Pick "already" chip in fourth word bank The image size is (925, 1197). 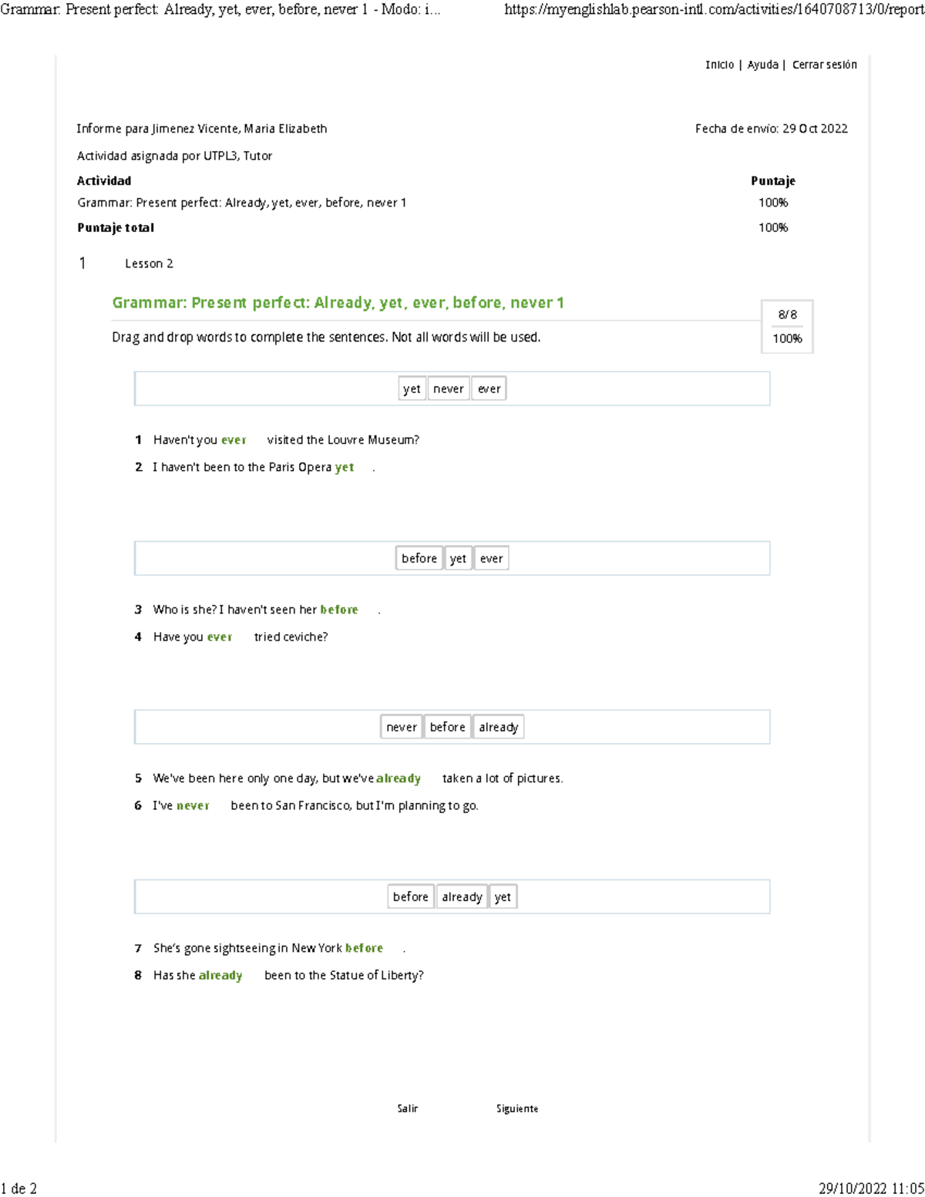click(462, 896)
